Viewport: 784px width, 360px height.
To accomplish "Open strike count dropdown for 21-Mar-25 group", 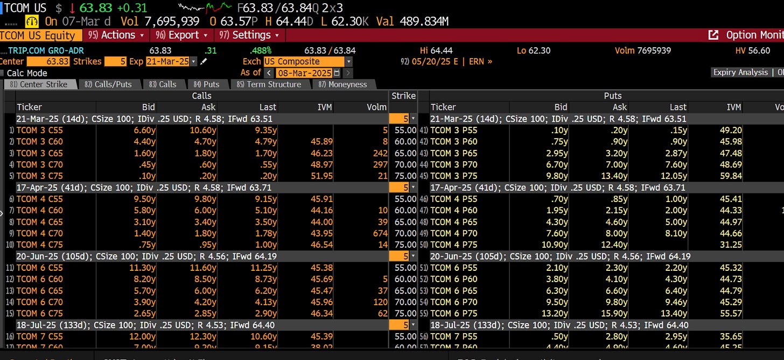I will coord(413,119).
